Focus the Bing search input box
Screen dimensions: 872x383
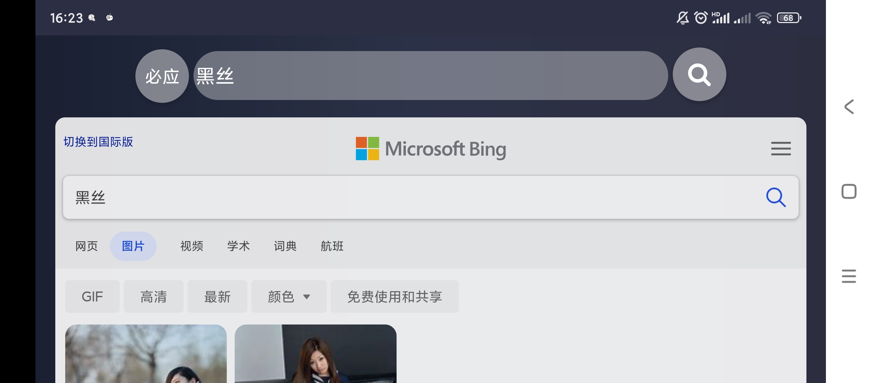[431, 197]
